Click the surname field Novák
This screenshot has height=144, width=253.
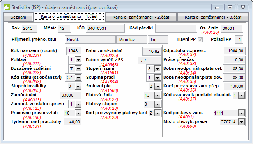90,40
